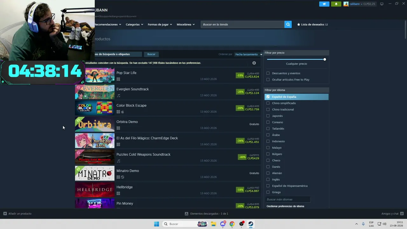Collapse the Filtrar por precio section
407x229 pixels.
pos(296,53)
